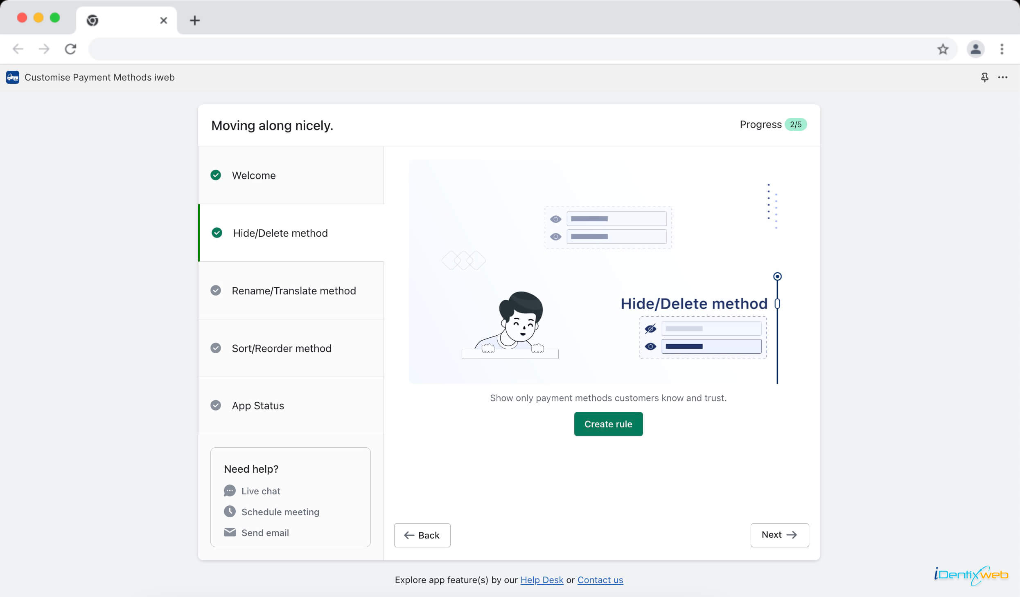The height and width of the screenshot is (597, 1020).
Task: Go to Rename/Translate method step
Action: click(x=291, y=290)
